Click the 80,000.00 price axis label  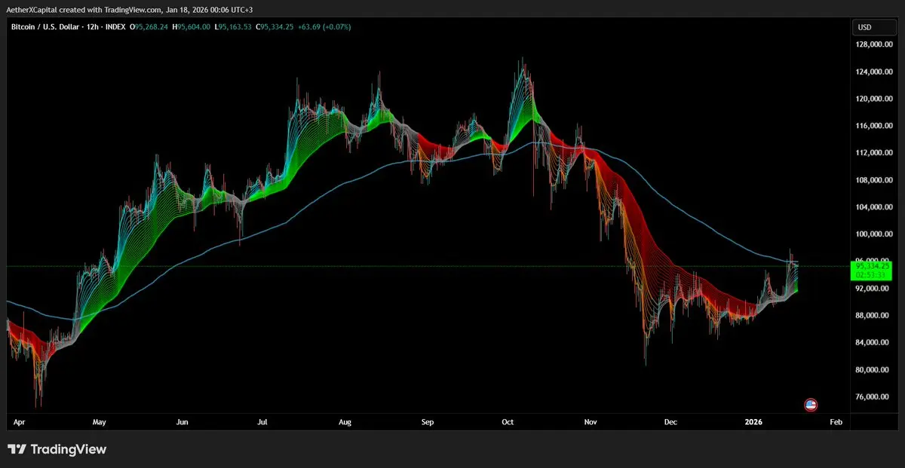[x=873, y=370]
